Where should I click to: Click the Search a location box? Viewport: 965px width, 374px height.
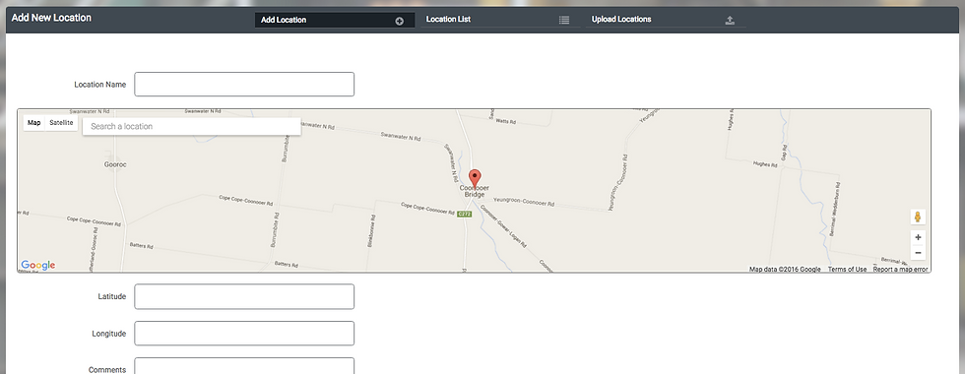(191, 126)
